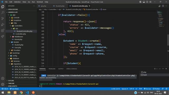The height and width of the screenshot is (95, 169).
Task: Expand the bootstrap folder
Action: click(21, 53)
